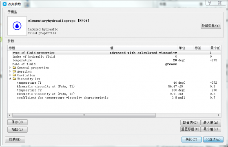228x147 pixels.
Task: Collapse the Viscosity law group
Action: tap(10, 79)
